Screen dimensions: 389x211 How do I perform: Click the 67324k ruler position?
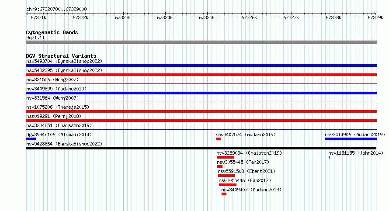[x=165, y=17]
